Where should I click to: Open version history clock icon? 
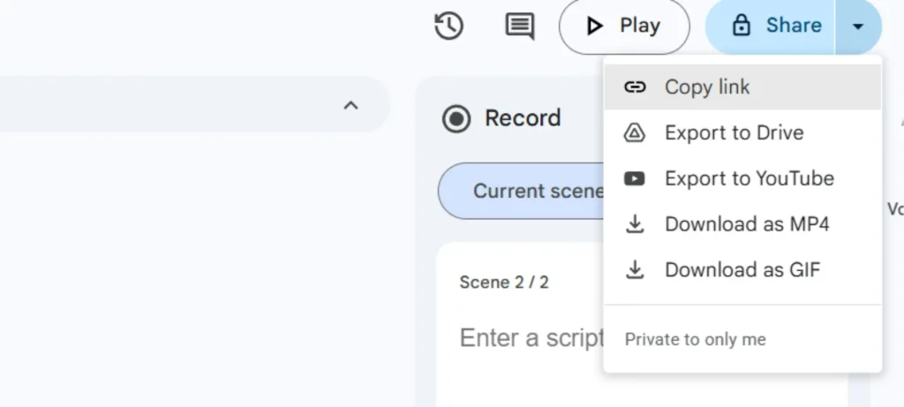click(x=449, y=26)
